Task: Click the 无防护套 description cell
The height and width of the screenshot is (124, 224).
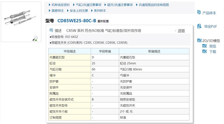Action: (154, 81)
